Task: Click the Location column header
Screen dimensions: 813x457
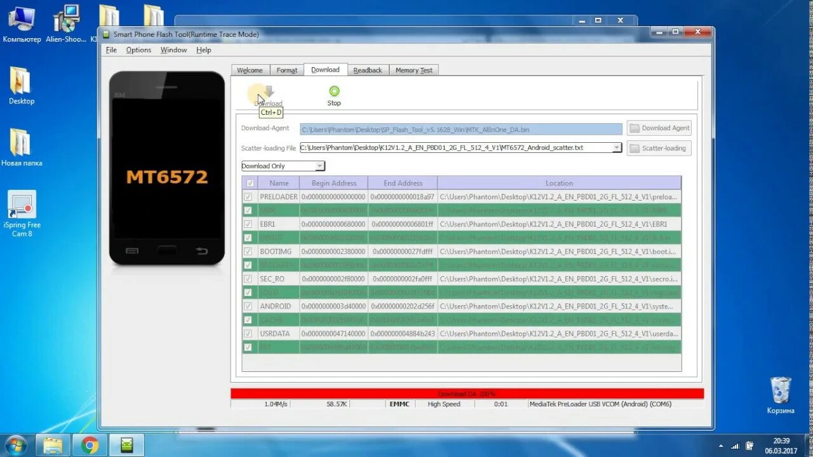Action: point(559,183)
